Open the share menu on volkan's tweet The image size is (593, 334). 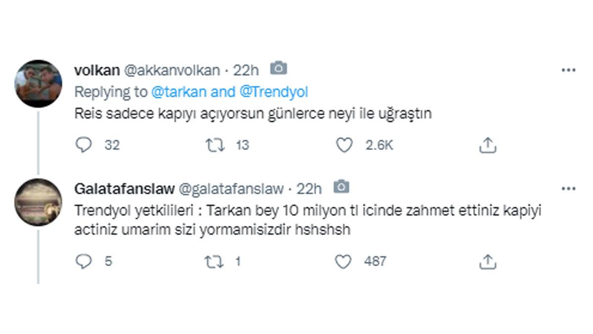(488, 144)
